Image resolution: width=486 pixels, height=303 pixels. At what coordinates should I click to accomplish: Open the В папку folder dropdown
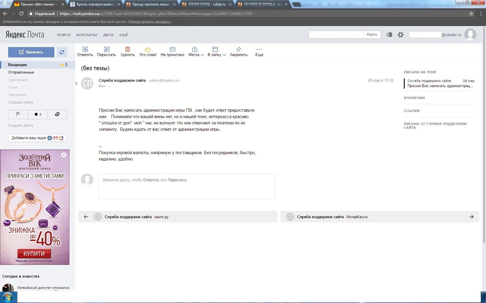coord(216,52)
